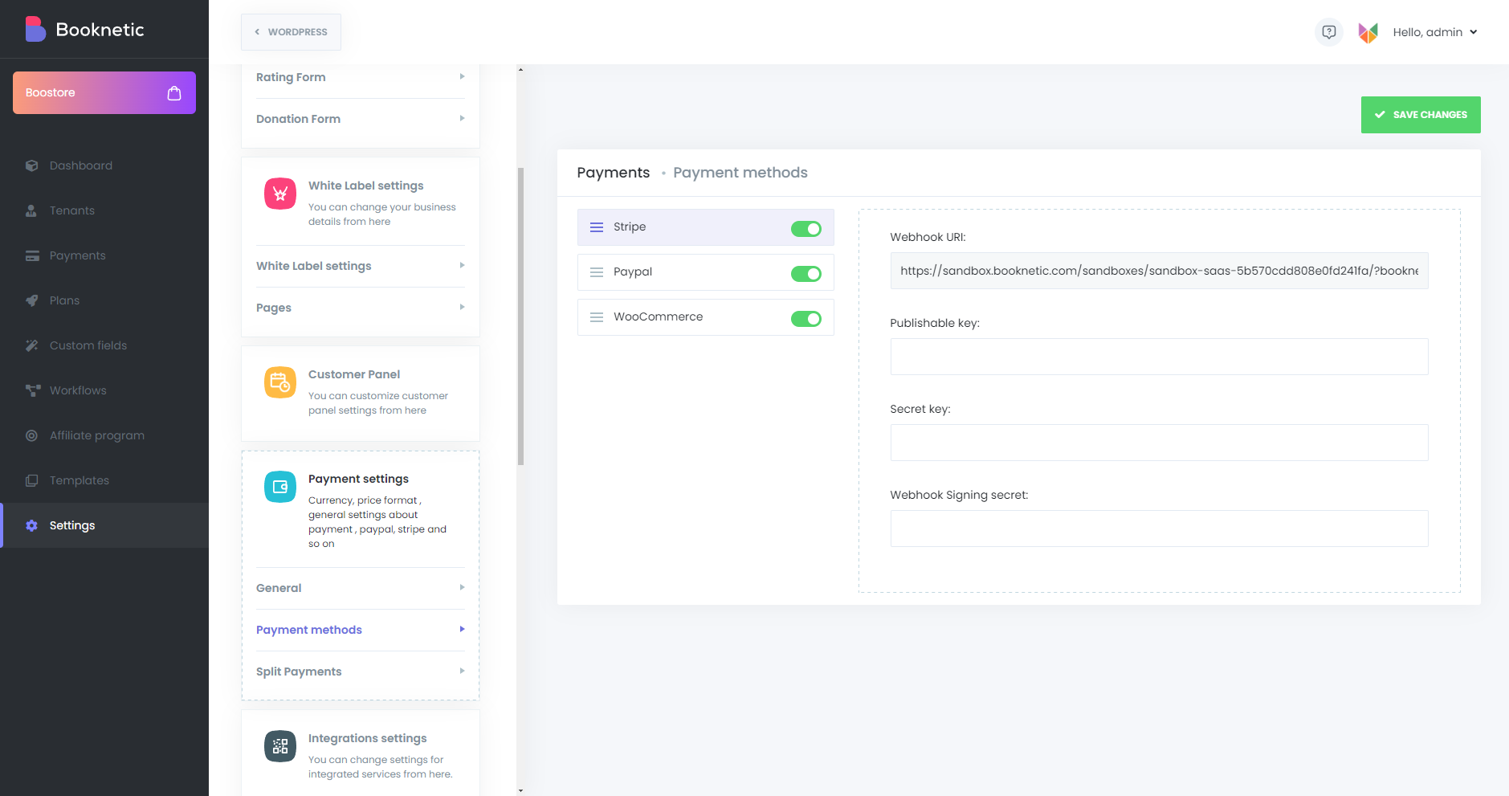Disable the Paypal payment toggle
This screenshot has height=796, width=1509.
pyautogui.click(x=806, y=274)
